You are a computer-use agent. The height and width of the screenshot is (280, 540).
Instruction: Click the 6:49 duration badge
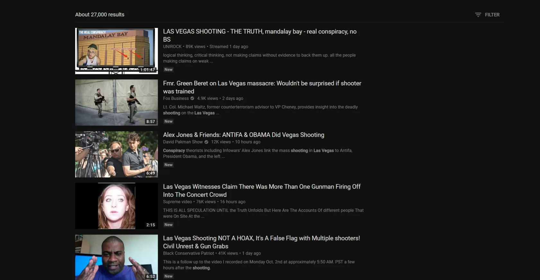click(150, 173)
